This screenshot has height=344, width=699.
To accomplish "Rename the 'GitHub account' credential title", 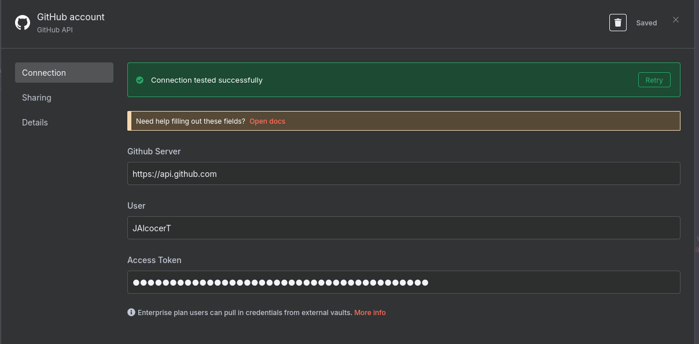I will click(x=71, y=17).
